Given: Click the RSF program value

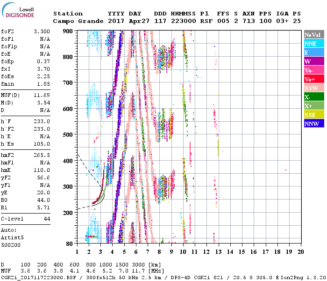Looking at the screenshot, I should [206, 21].
